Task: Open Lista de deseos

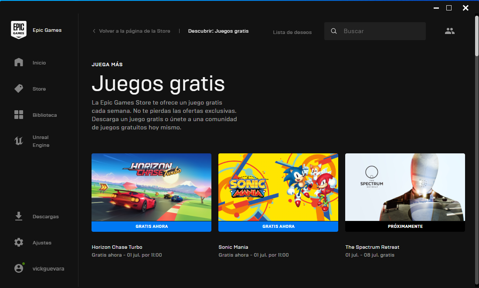Action: (x=292, y=32)
